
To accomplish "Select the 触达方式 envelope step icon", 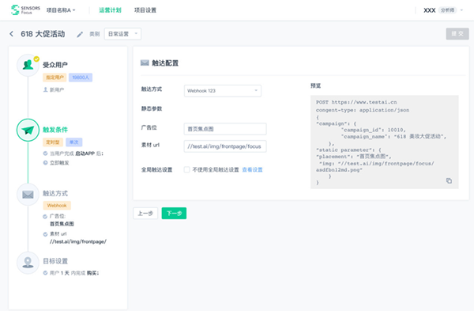I will [x=28, y=195].
